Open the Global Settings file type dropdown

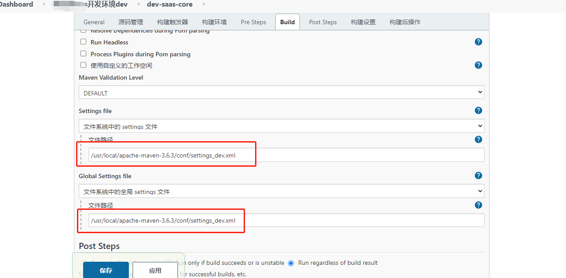pyautogui.click(x=281, y=191)
